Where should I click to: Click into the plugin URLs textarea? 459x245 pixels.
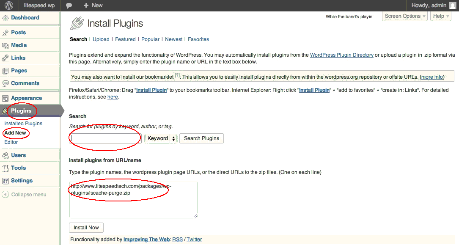click(x=134, y=200)
